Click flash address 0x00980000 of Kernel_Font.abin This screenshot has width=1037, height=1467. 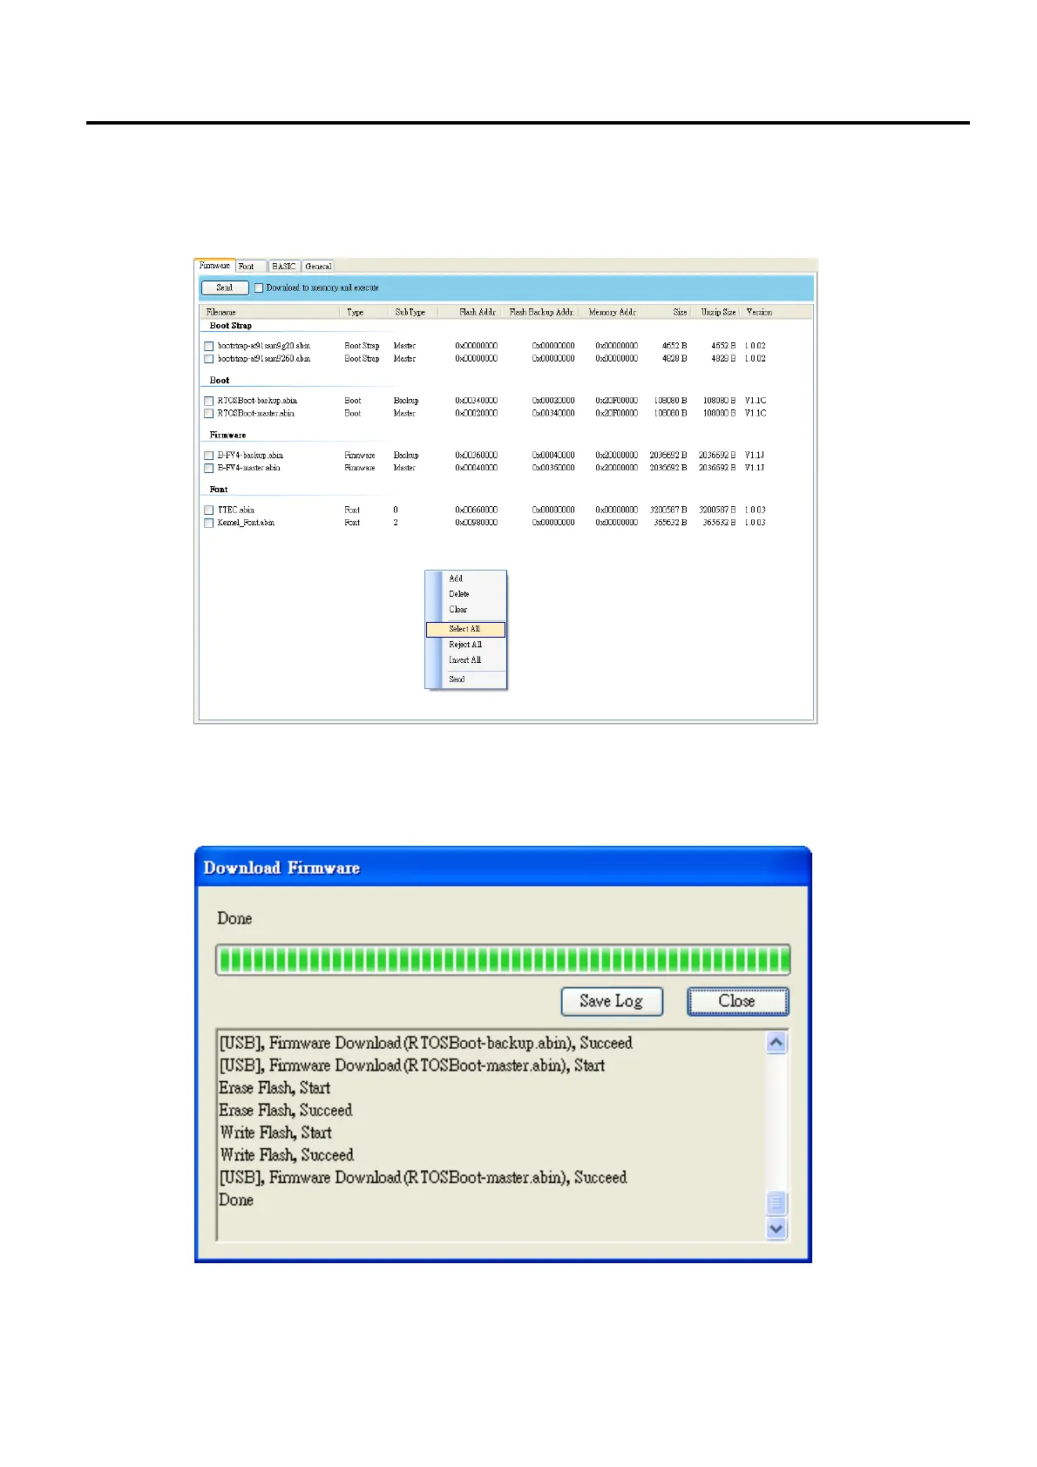477,523
